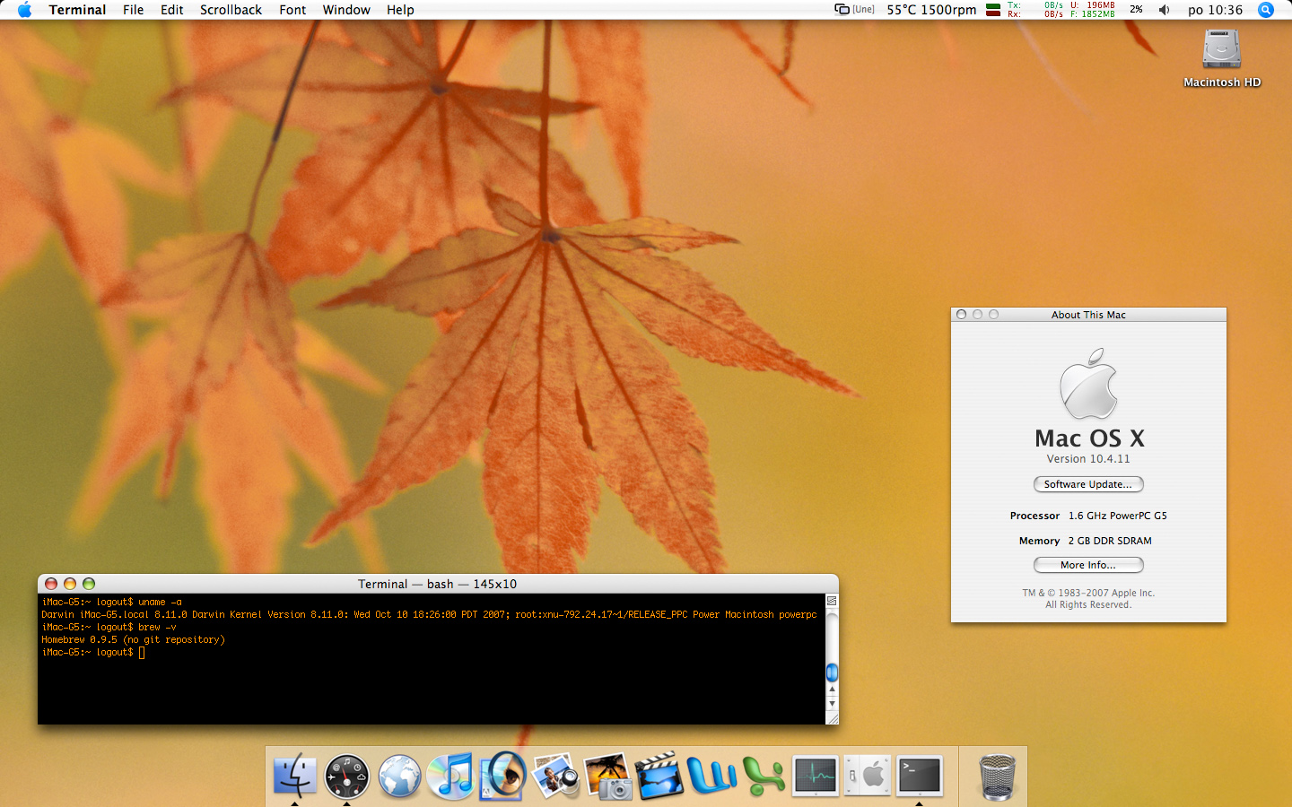Open the Window menu
This screenshot has height=807, width=1292.
(x=346, y=10)
